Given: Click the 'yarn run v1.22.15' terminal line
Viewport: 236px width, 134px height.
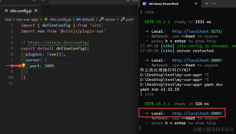Looking at the screenshot, I should [159, 89].
